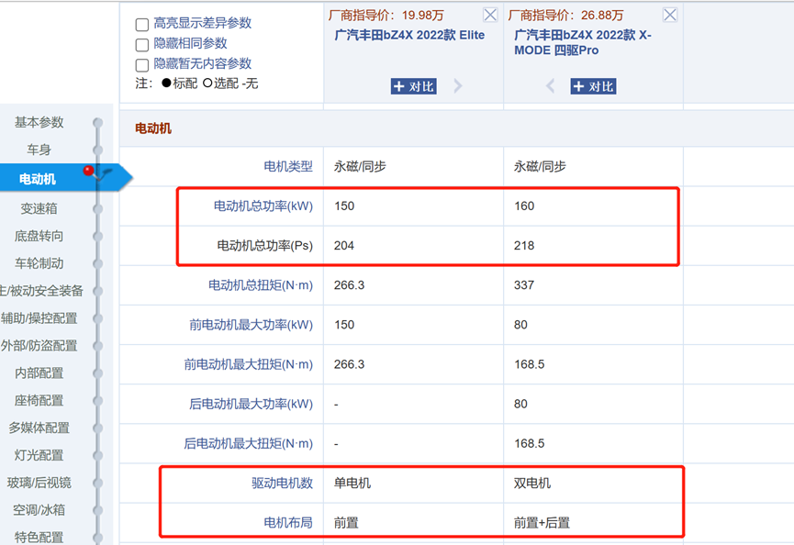This screenshot has width=794, height=545.
Task: Open 广汽丰田bZ4X 2022款 Elite link
Action: pyautogui.click(x=409, y=35)
